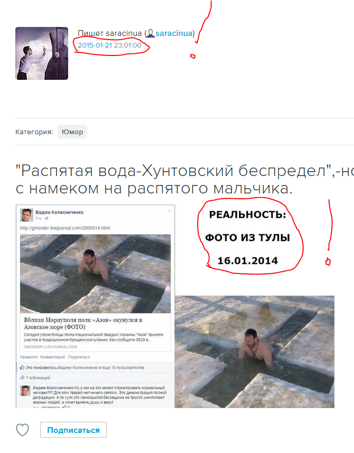Click Вадим Колесниченко profile photo in post
354x453 pixels.
pyautogui.click(x=26, y=215)
